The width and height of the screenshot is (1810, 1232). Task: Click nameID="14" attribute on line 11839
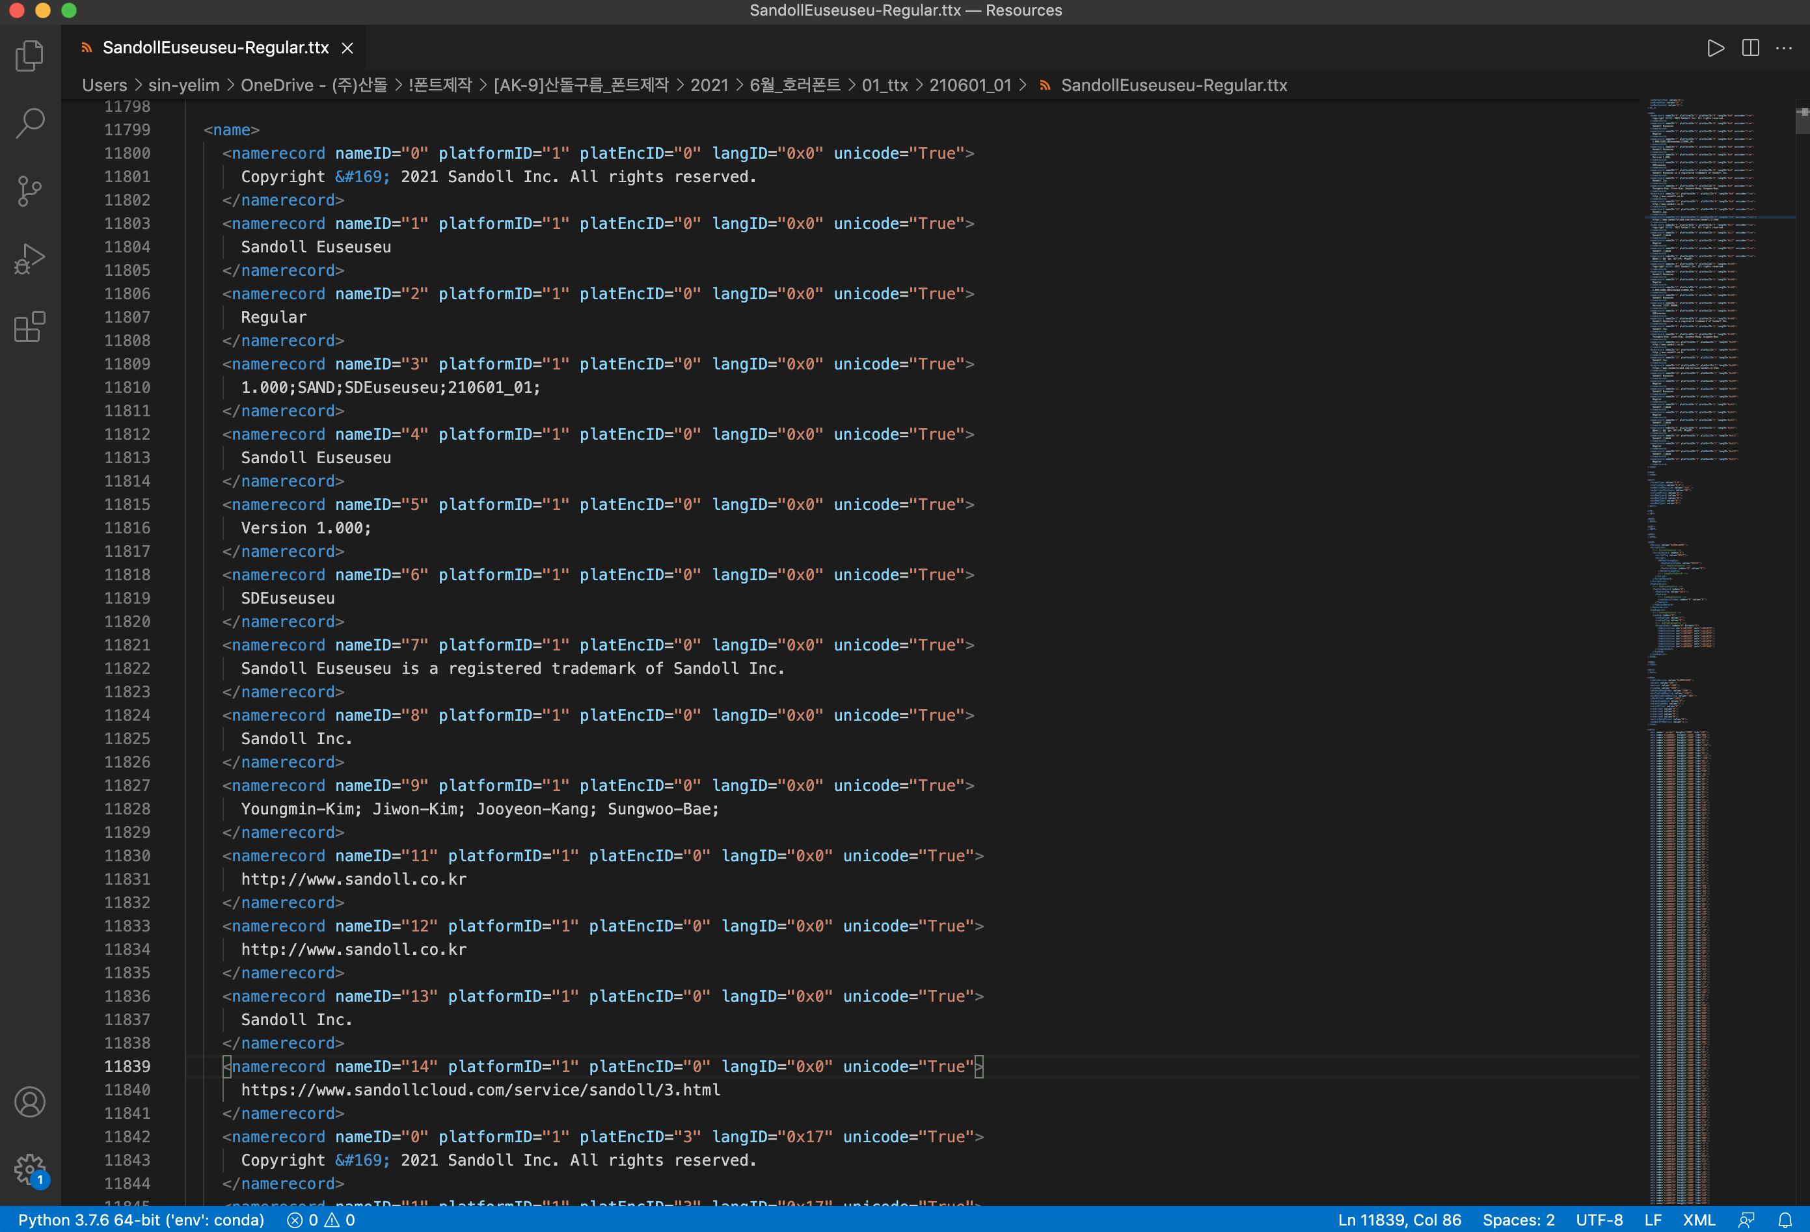click(x=386, y=1066)
